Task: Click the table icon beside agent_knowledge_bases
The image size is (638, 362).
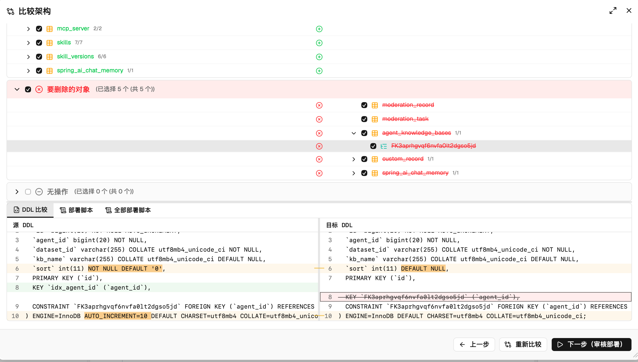Action: click(375, 133)
